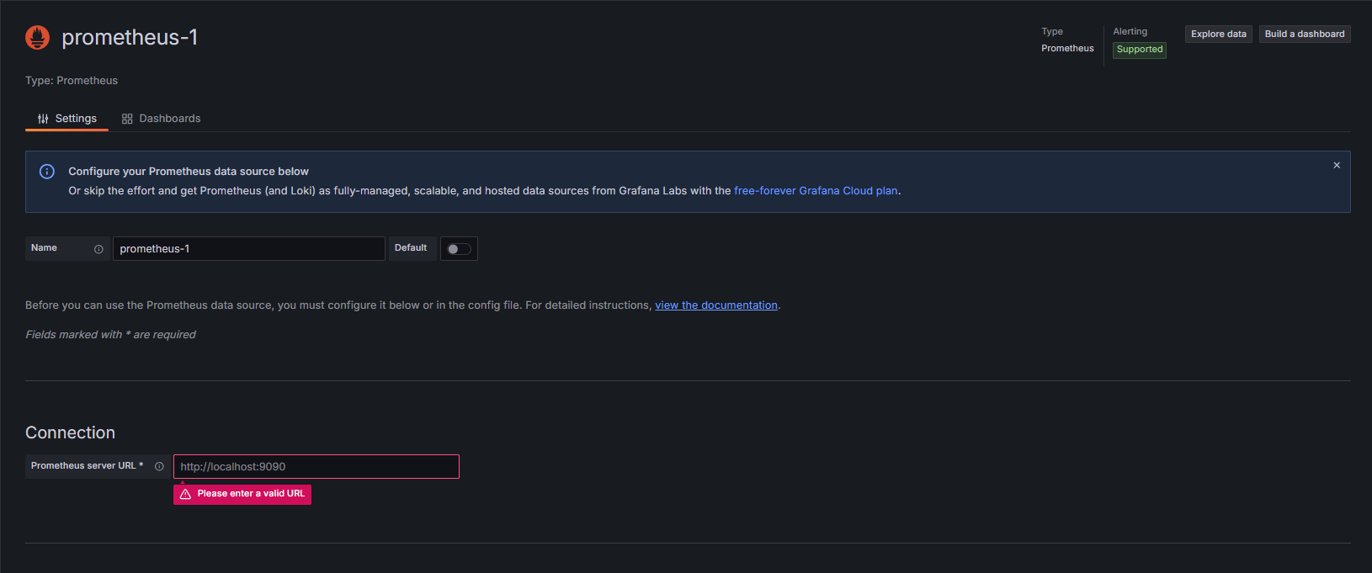
Task: Click the info circle icon in the banner
Action: coord(47,172)
